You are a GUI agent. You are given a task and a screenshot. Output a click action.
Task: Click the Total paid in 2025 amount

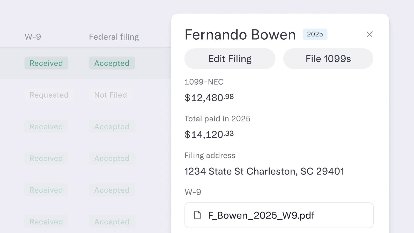point(209,134)
